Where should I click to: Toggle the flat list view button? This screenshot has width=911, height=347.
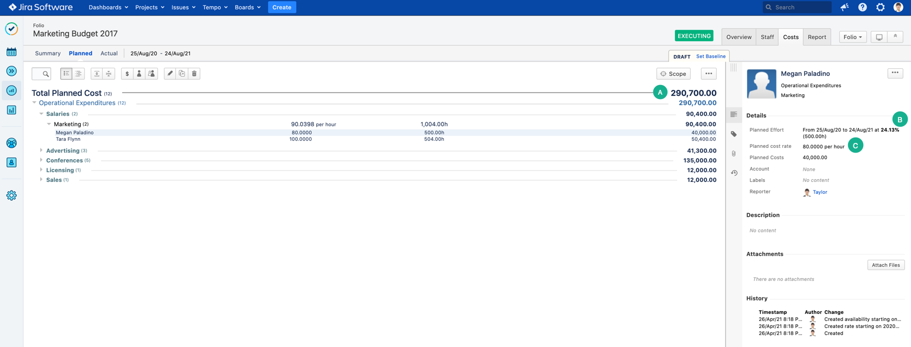click(x=66, y=74)
